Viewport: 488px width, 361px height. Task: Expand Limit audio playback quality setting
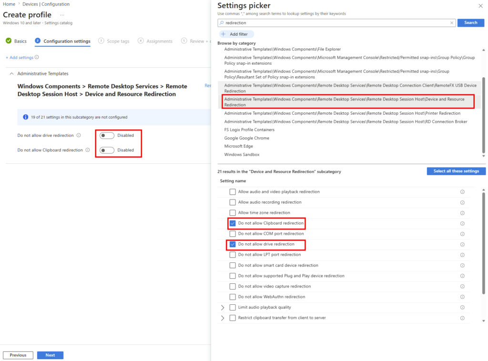223,308
